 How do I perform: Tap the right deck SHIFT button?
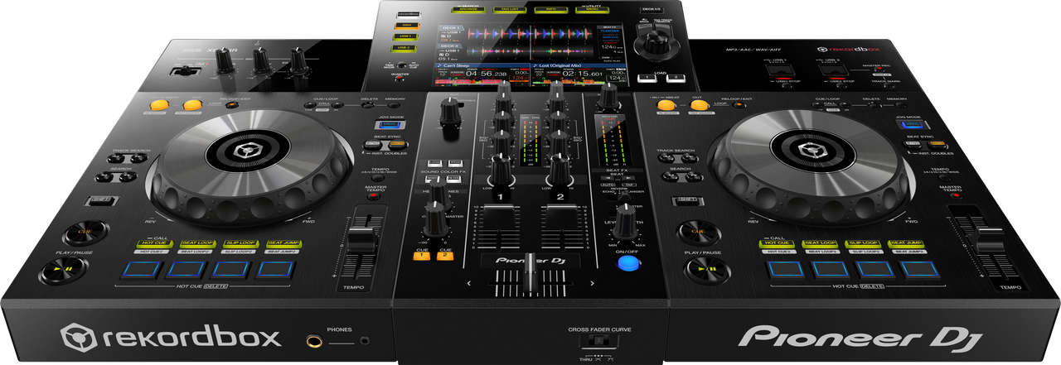click(x=687, y=201)
